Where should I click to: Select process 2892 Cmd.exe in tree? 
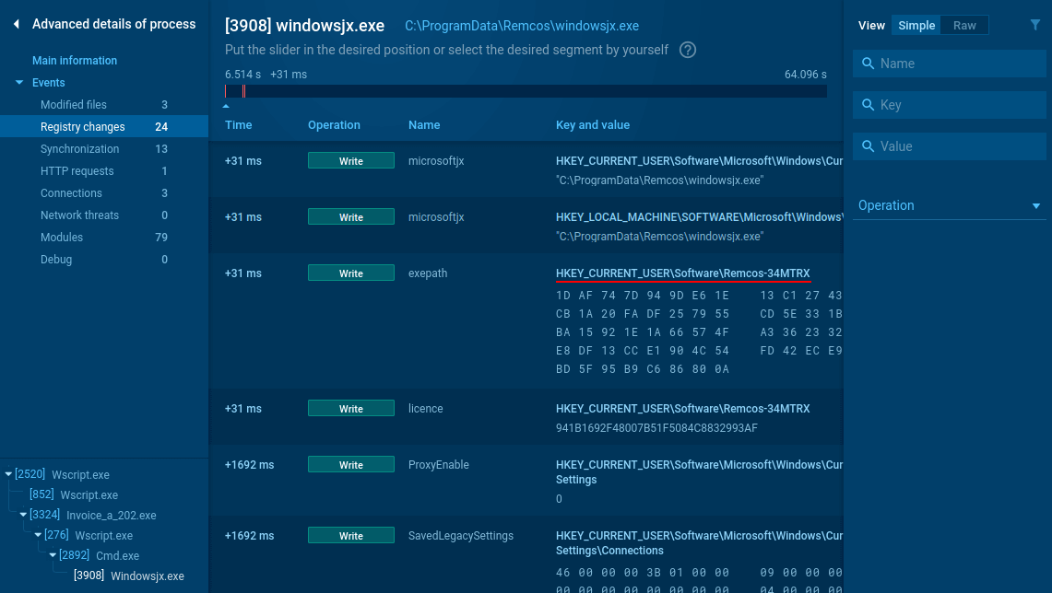99,556
